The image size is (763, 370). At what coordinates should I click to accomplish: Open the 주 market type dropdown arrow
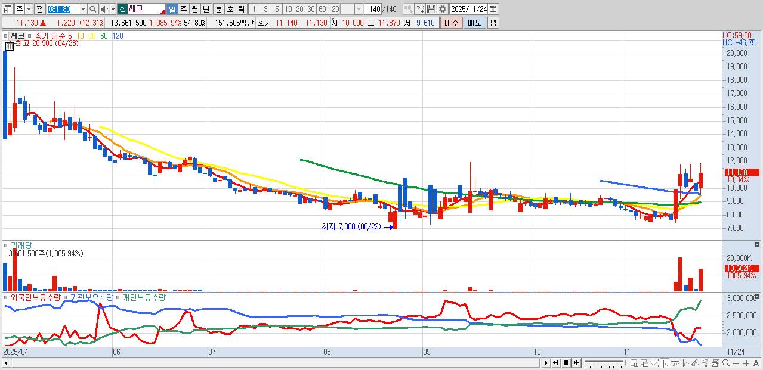29,9
